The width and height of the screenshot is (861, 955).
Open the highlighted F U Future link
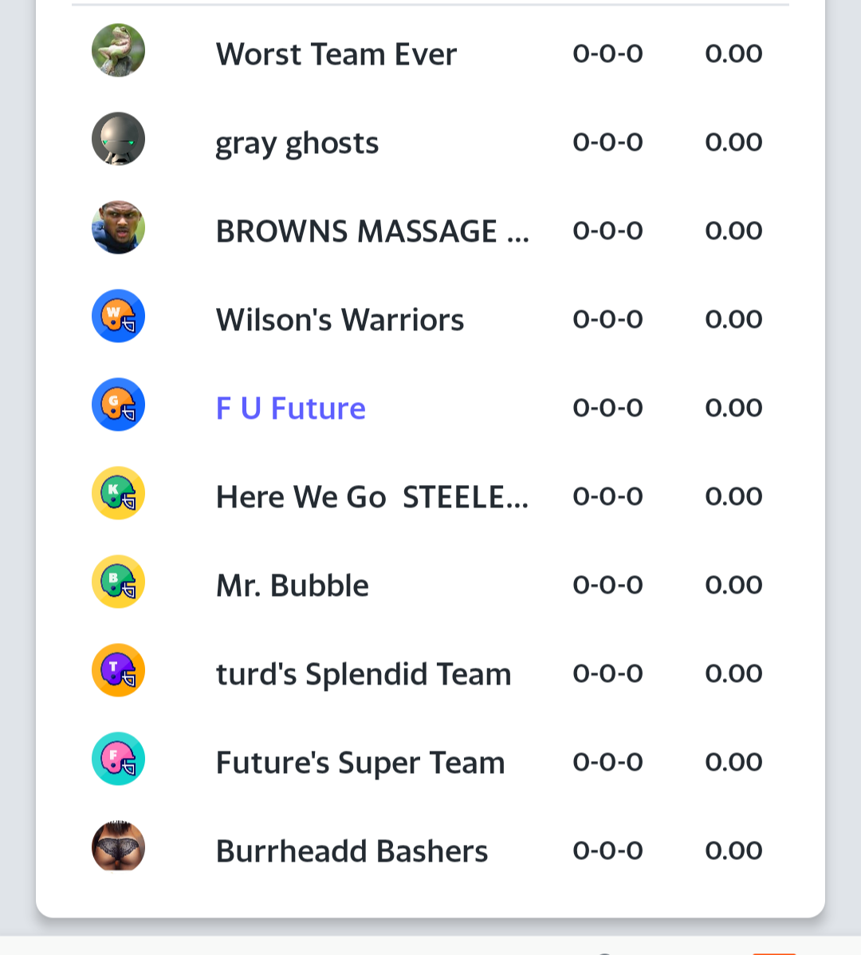point(291,408)
